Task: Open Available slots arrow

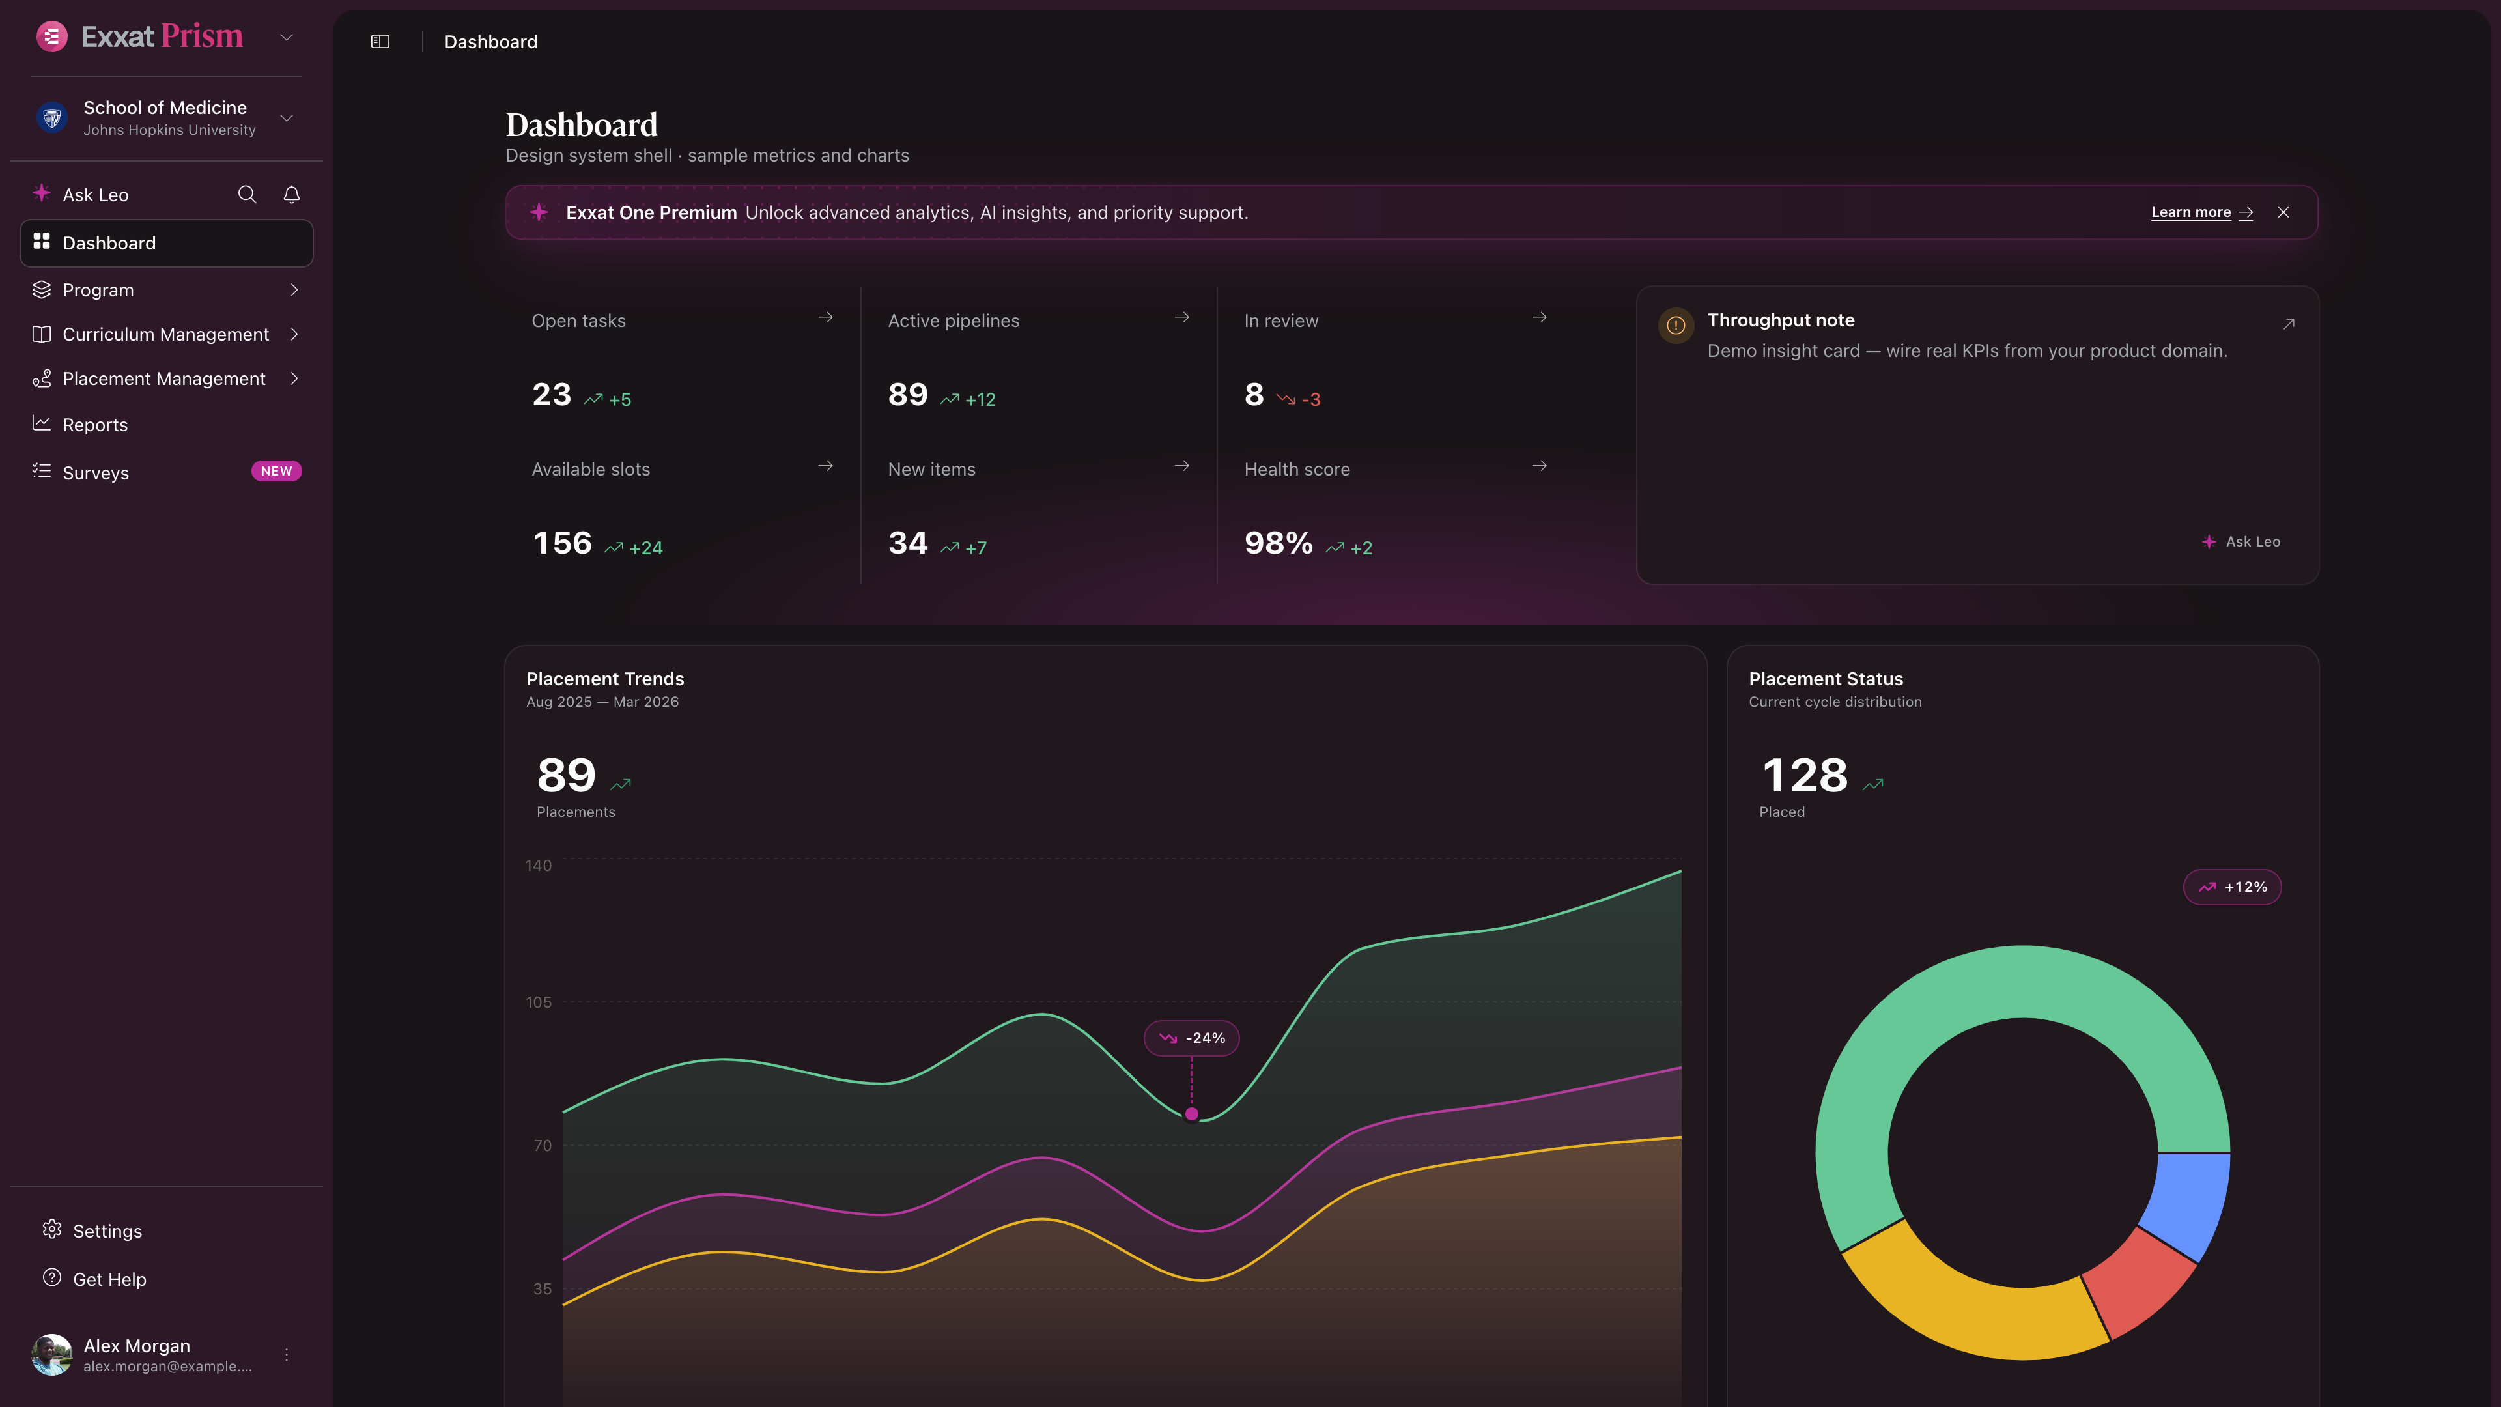Action: 825,466
